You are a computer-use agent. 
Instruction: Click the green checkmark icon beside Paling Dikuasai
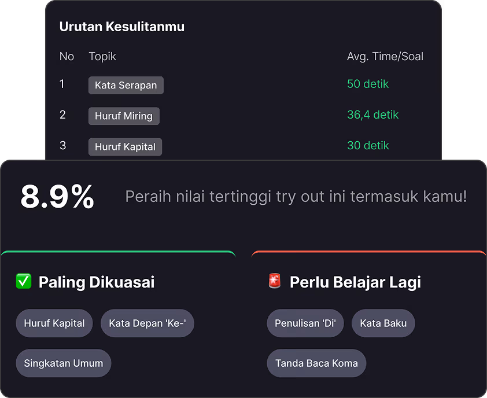[24, 282]
